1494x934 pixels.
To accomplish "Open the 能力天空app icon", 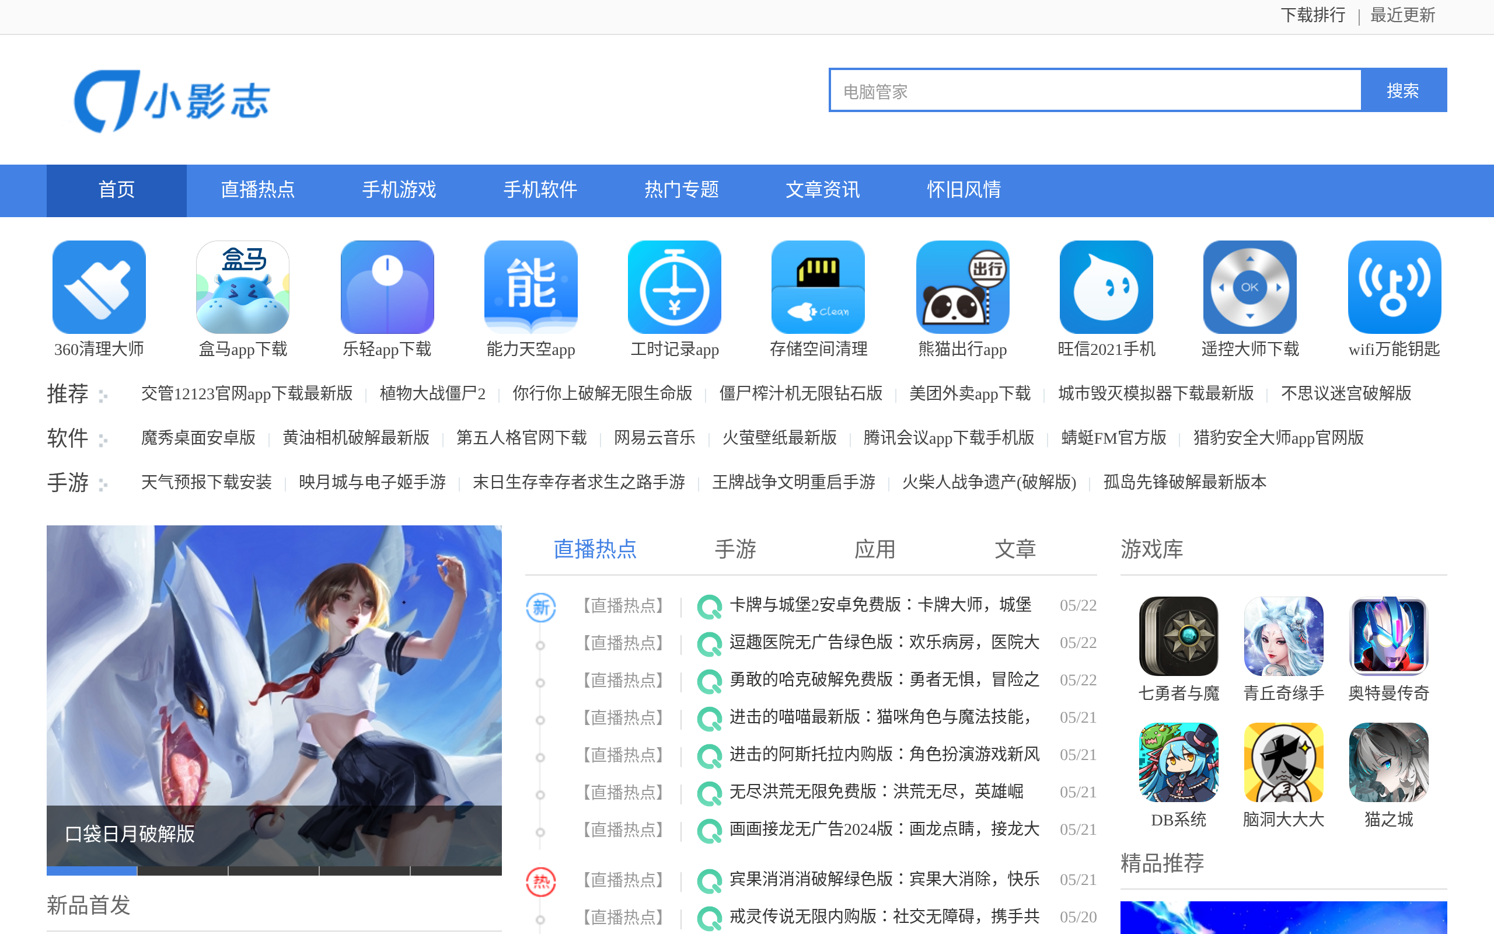I will point(531,287).
